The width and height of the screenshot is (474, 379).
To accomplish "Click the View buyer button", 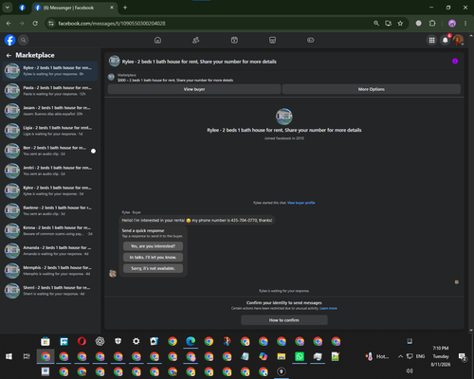I will tap(194, 89).
